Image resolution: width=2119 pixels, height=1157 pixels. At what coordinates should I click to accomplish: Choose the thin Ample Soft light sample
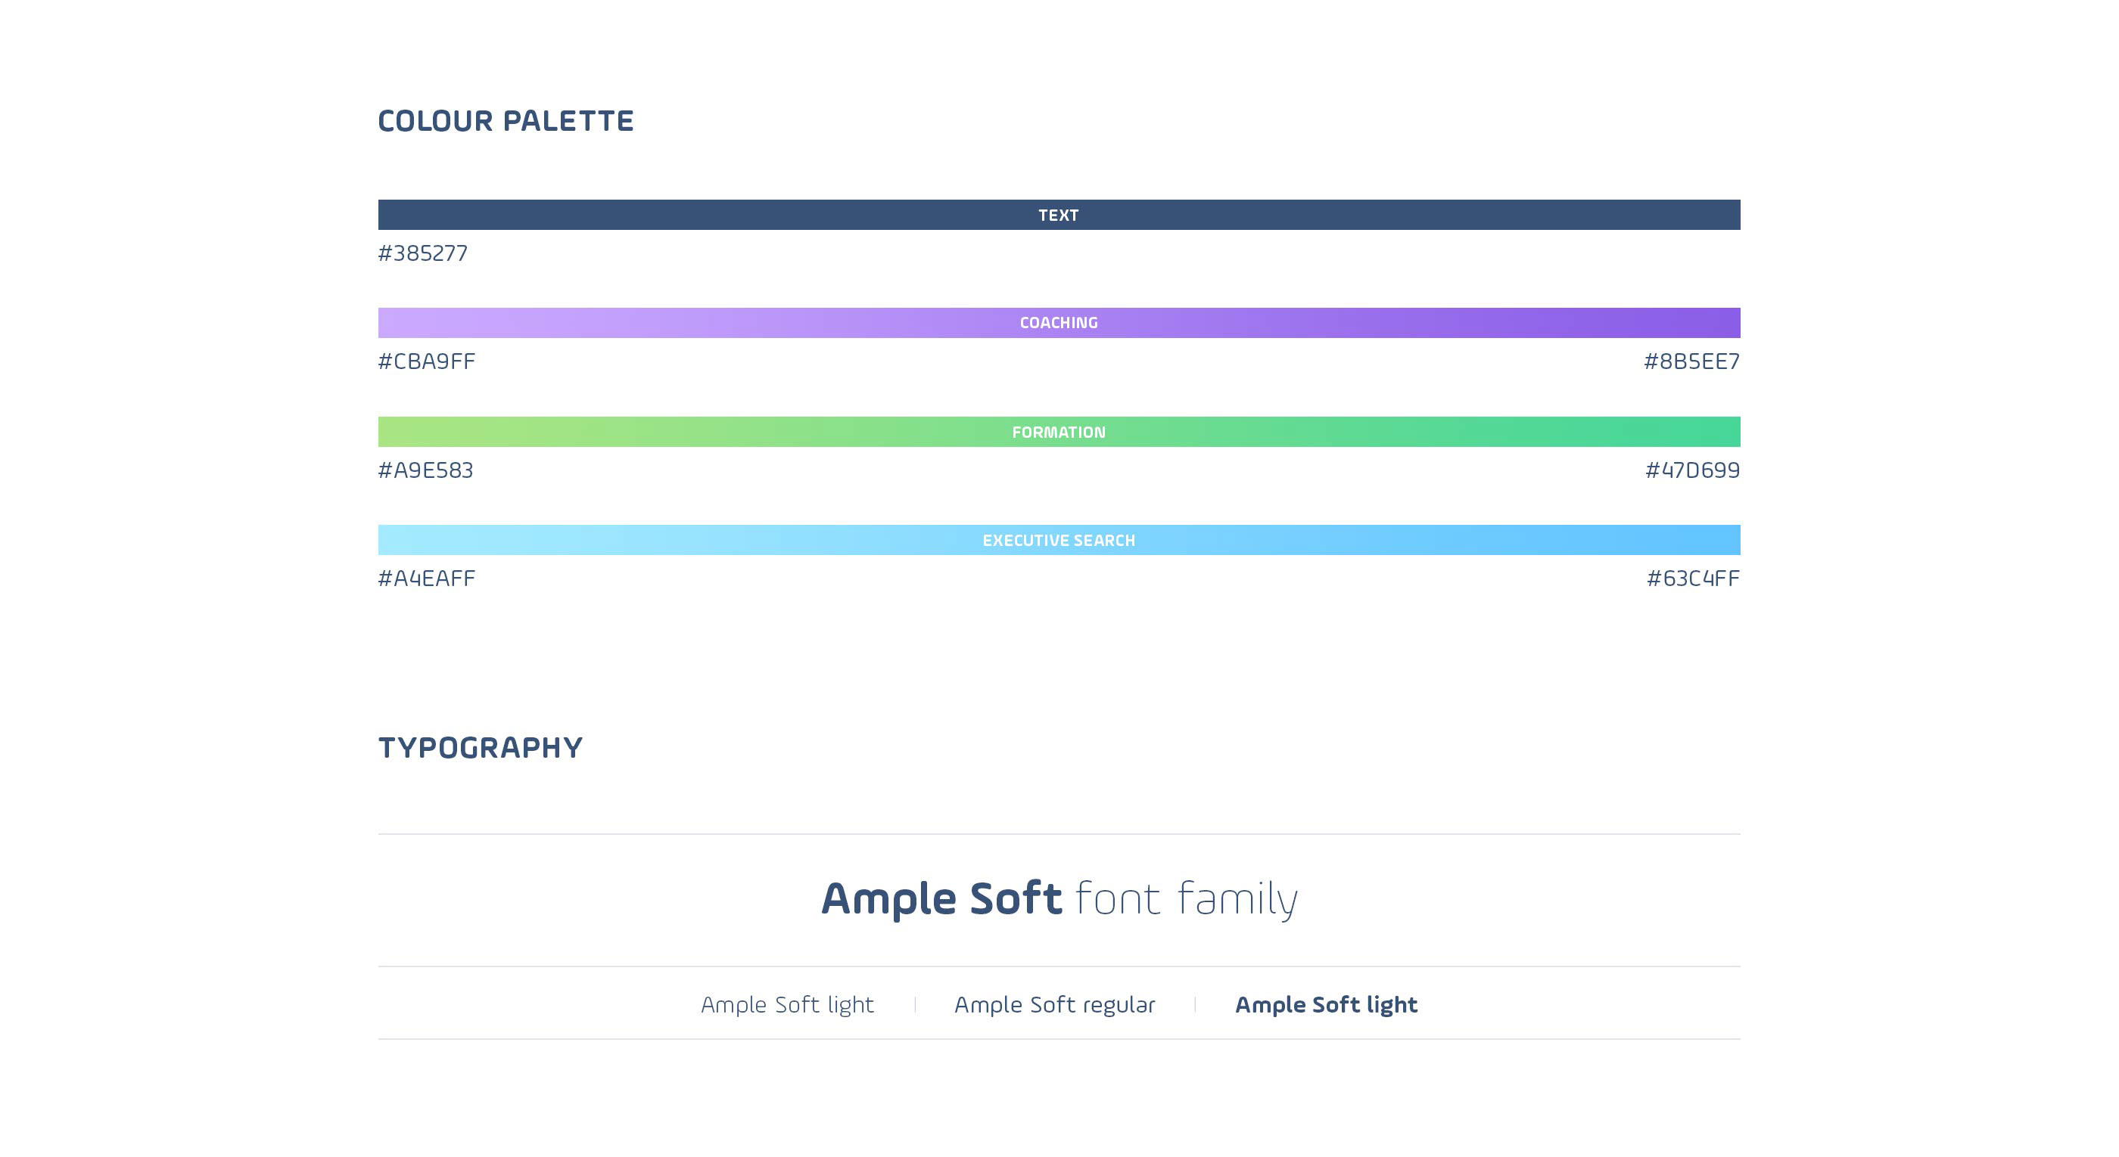(787, 1005)
